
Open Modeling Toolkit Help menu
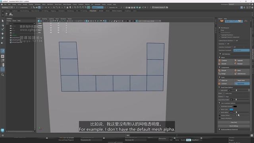coord(225,19)
